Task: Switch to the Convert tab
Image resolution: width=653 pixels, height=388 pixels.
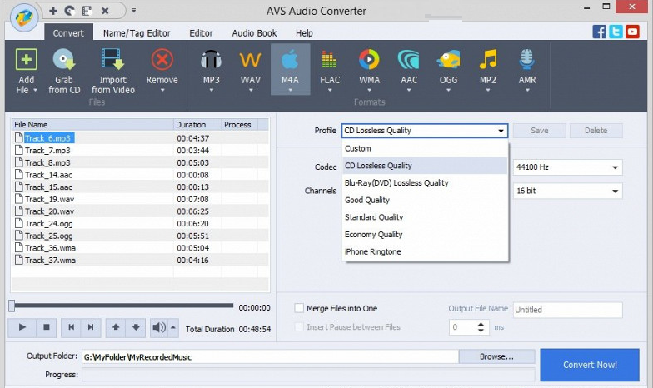Action: [68, 33]
